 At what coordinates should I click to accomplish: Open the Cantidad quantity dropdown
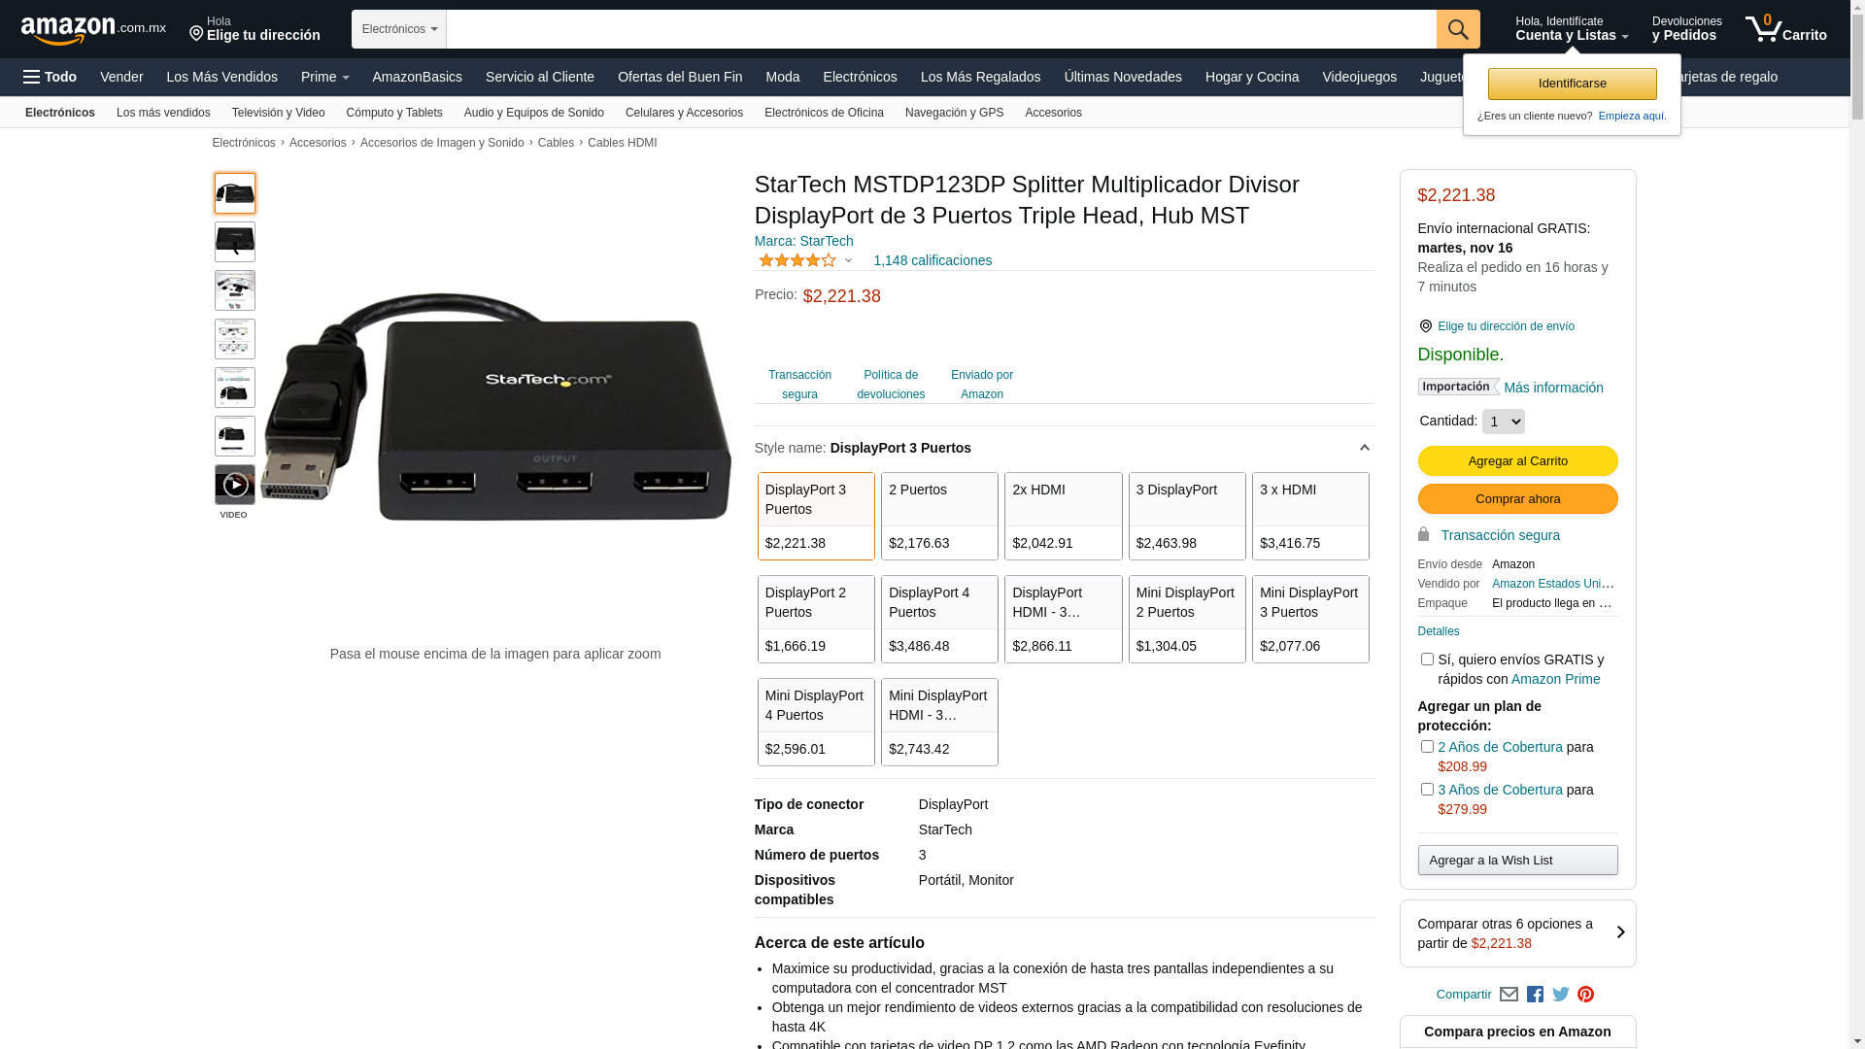pyautogui.click(x=1503, y=422)
